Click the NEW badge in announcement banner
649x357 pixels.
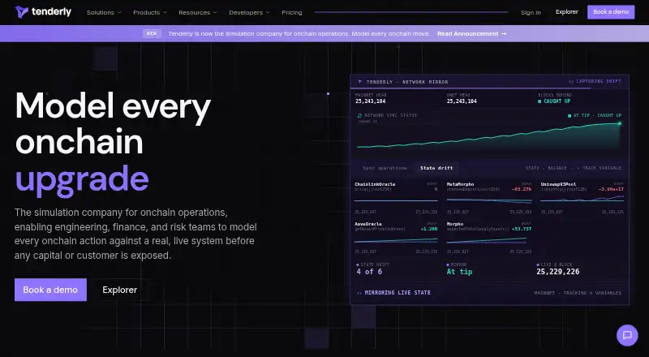[x=152, y=33]
